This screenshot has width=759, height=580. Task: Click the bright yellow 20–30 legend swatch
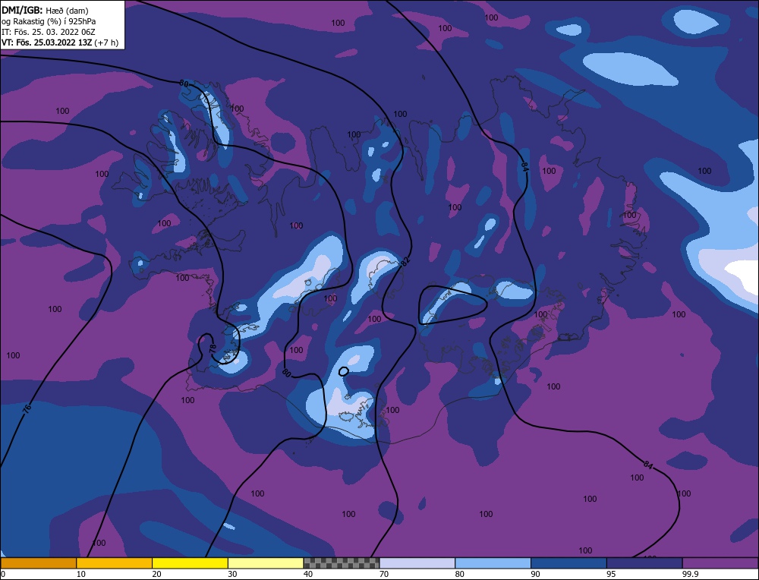pyautogui.click(x=190, y=563)
